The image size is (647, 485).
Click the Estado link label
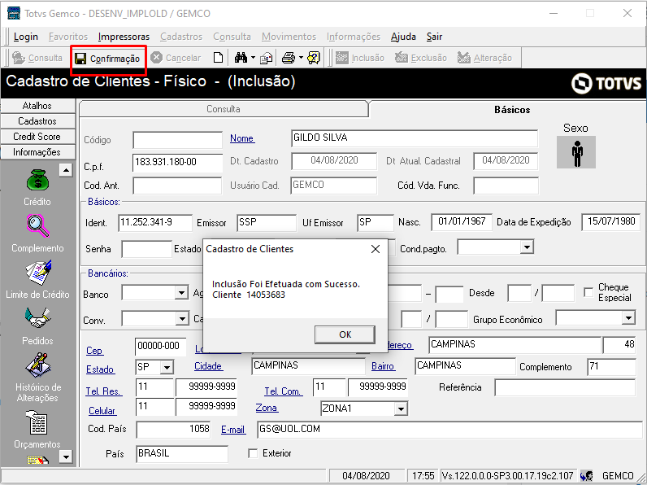point(100,369)
